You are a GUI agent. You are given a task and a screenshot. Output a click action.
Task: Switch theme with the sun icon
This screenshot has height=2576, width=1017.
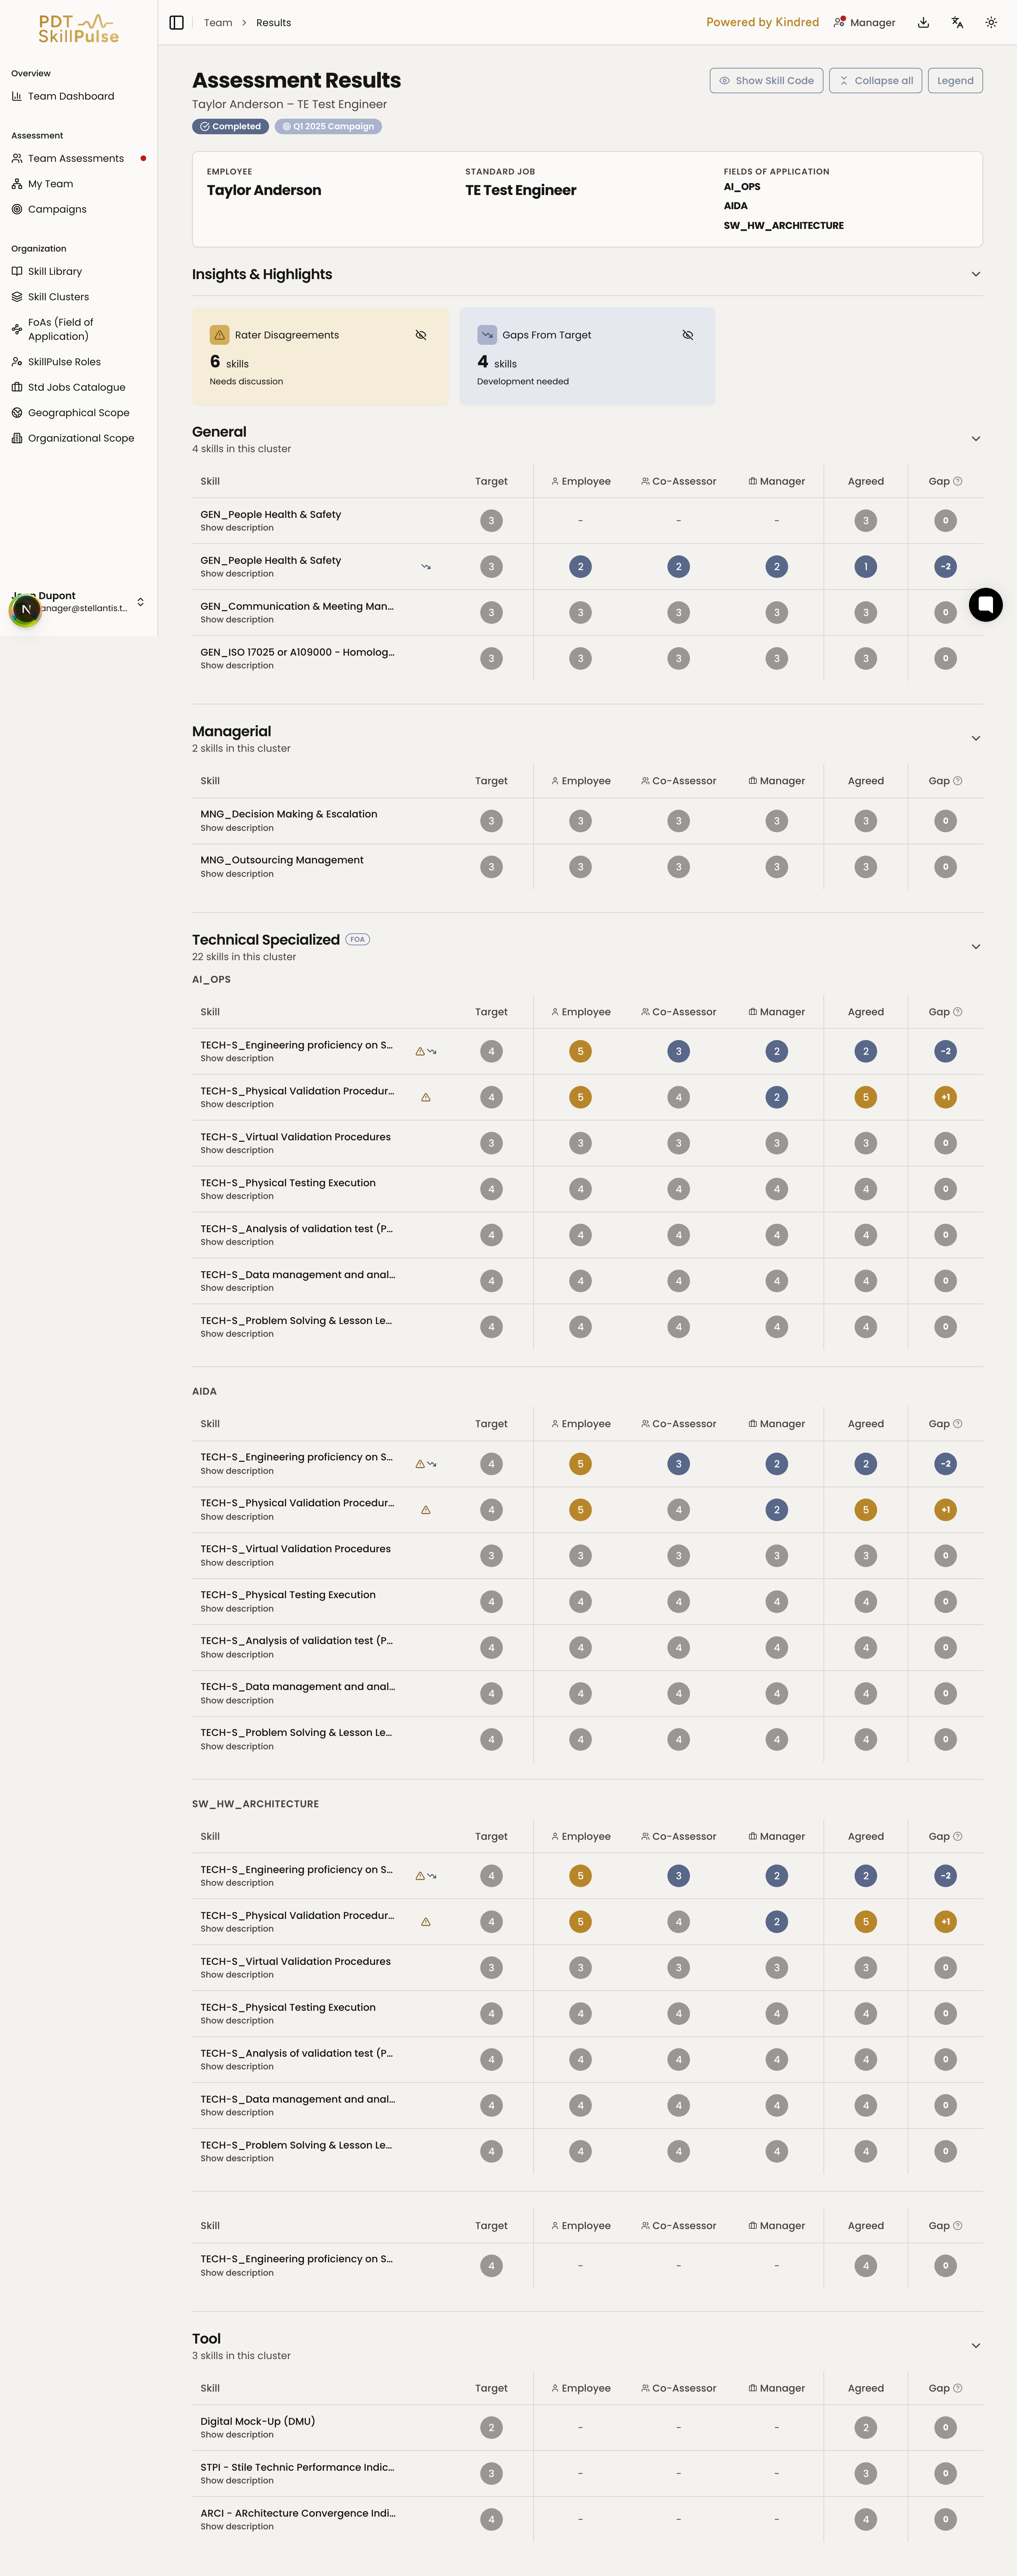point(991,22)
